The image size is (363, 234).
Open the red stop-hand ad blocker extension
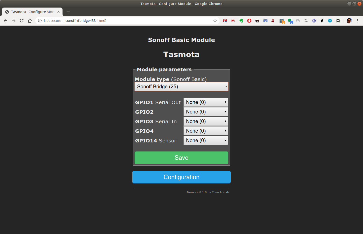(x=249, y=21)
